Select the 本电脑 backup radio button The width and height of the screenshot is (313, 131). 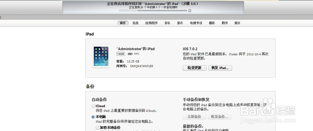(93, 117)
